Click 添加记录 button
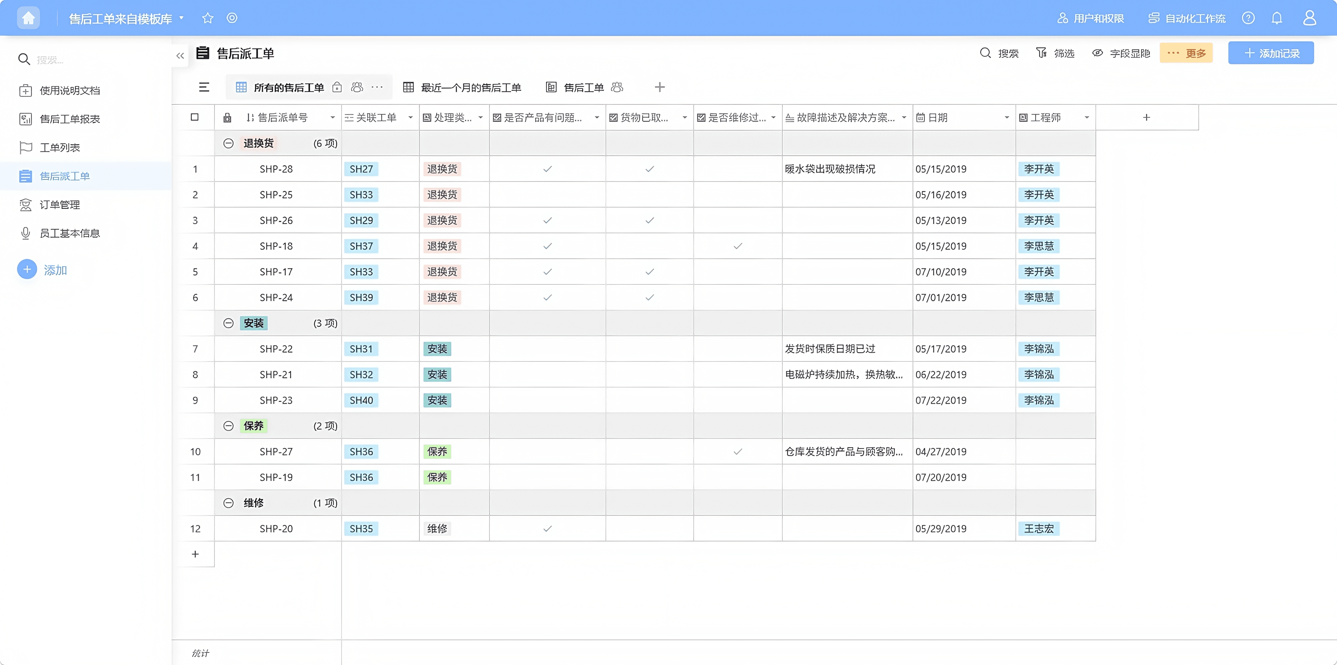1337x665 pixels. click(1270, 53)
